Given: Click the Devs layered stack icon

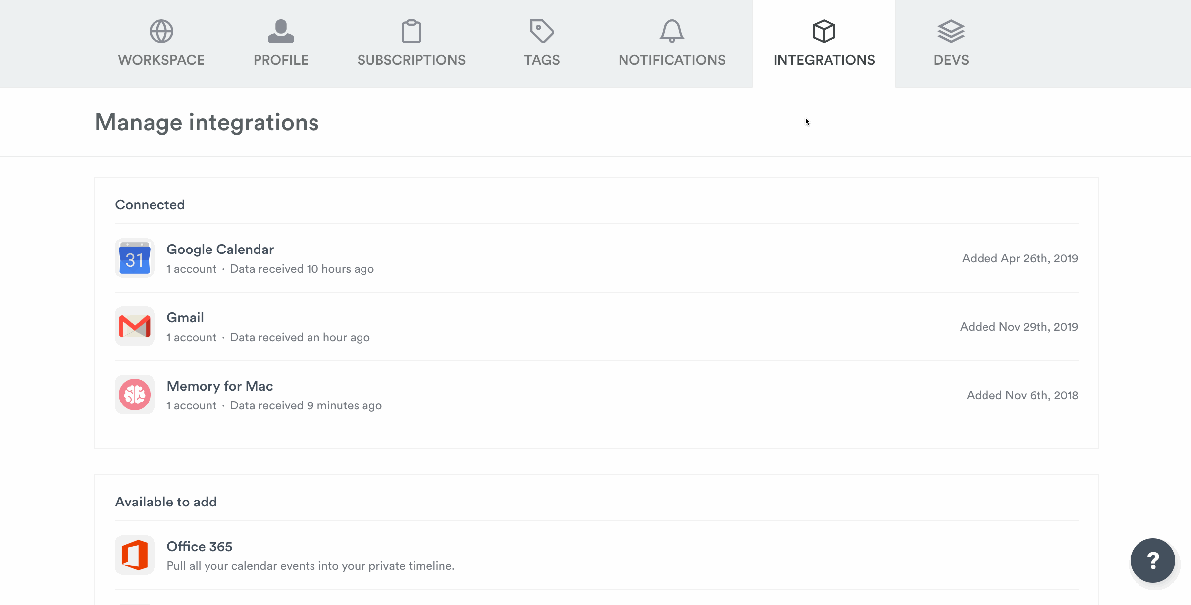Looking at the screenshot, I should [x=951, y=31].
